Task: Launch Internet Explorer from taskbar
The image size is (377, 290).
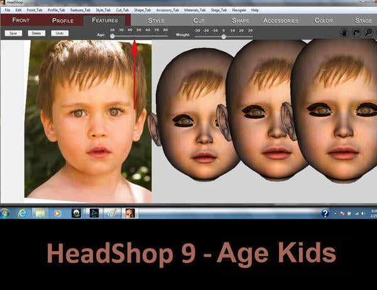Action: [x=22, y=213]
